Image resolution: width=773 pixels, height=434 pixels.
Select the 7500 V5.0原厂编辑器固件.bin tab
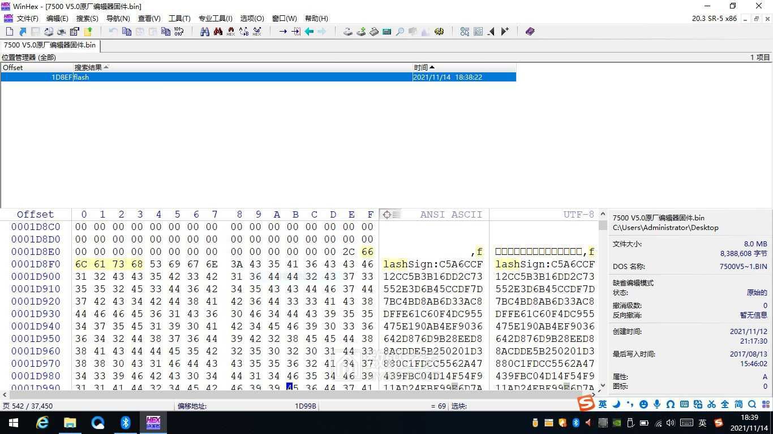tap(50, 45)
